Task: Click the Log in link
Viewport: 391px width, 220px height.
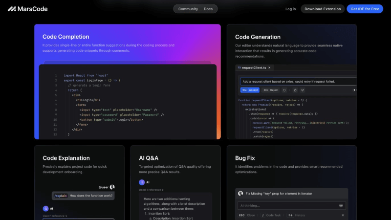Action: point(290,9)
